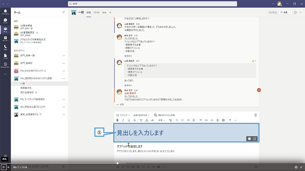
Task: Open video player settings gear
Action: tap(296, 167)
